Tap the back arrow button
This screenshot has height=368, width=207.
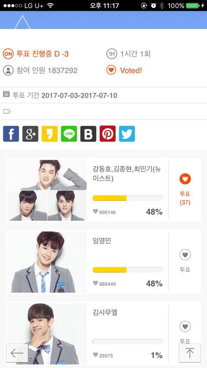click(x=17, y=353)
